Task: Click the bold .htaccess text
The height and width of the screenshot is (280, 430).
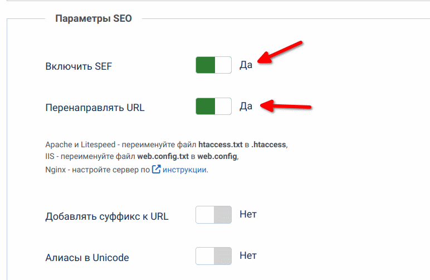Action: coord(268,144)
